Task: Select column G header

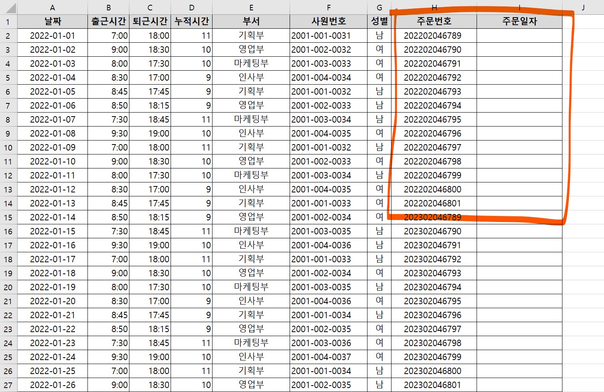Action: (x=379, y=7)
